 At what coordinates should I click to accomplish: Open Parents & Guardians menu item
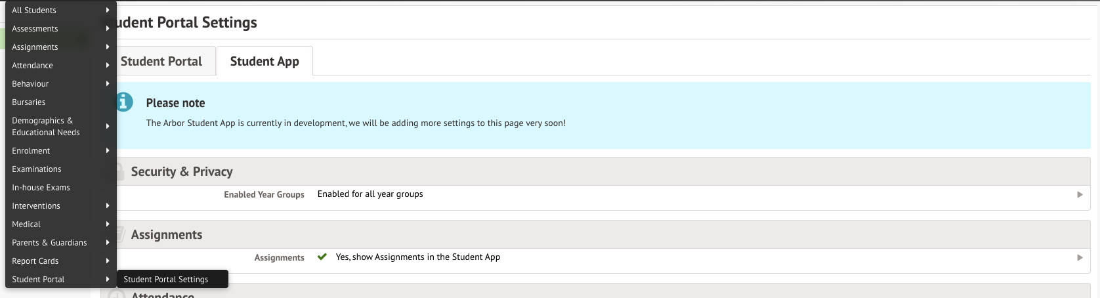pyautogui.click(x=49, y=243)
